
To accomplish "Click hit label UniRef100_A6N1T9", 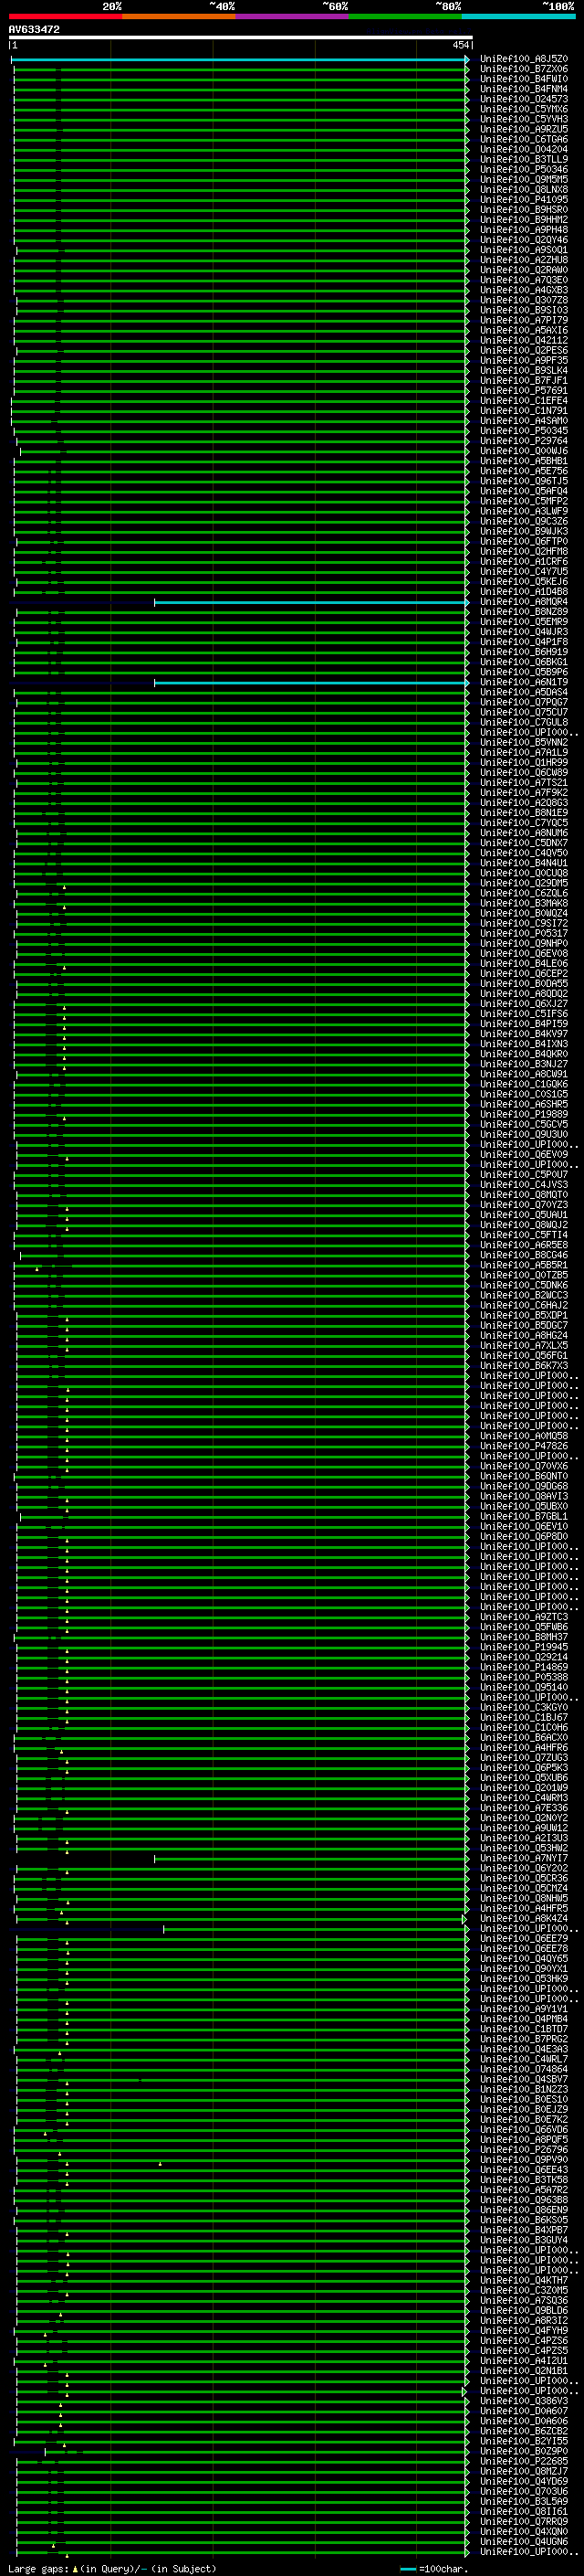I will point(524,682).
